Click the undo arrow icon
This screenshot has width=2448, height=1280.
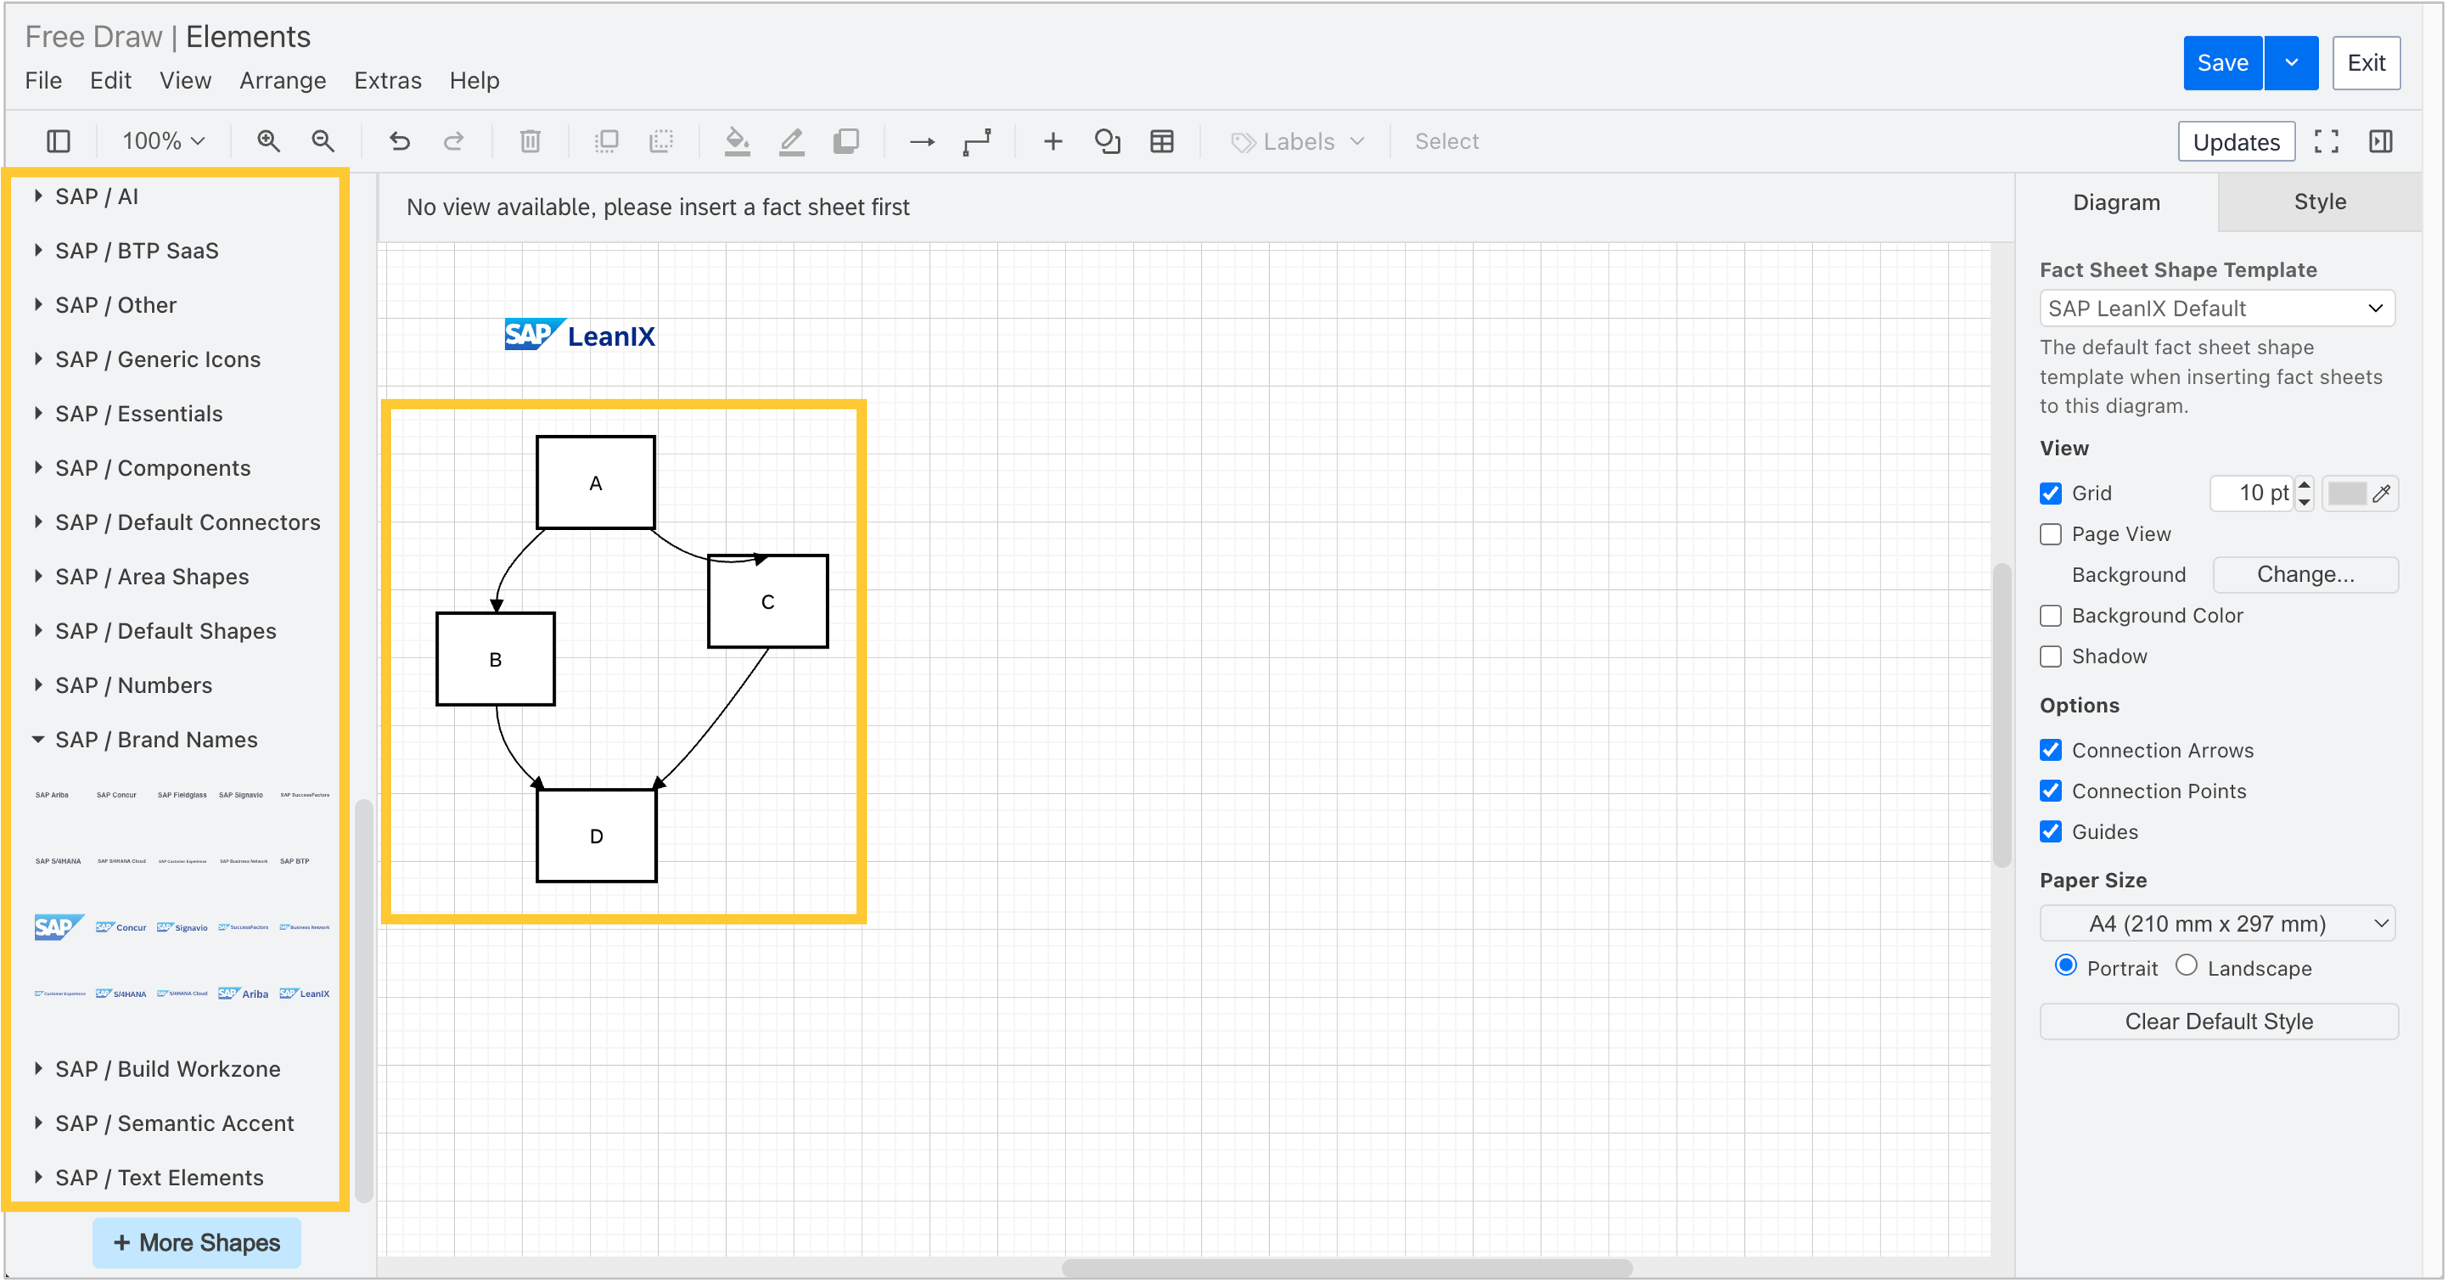pyautogui.click(x=399, y=142)
